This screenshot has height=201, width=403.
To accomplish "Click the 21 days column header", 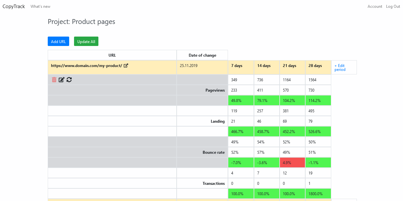I will click(292, 67).
